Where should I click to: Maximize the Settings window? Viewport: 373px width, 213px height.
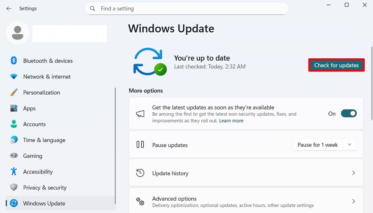point(347,5)
